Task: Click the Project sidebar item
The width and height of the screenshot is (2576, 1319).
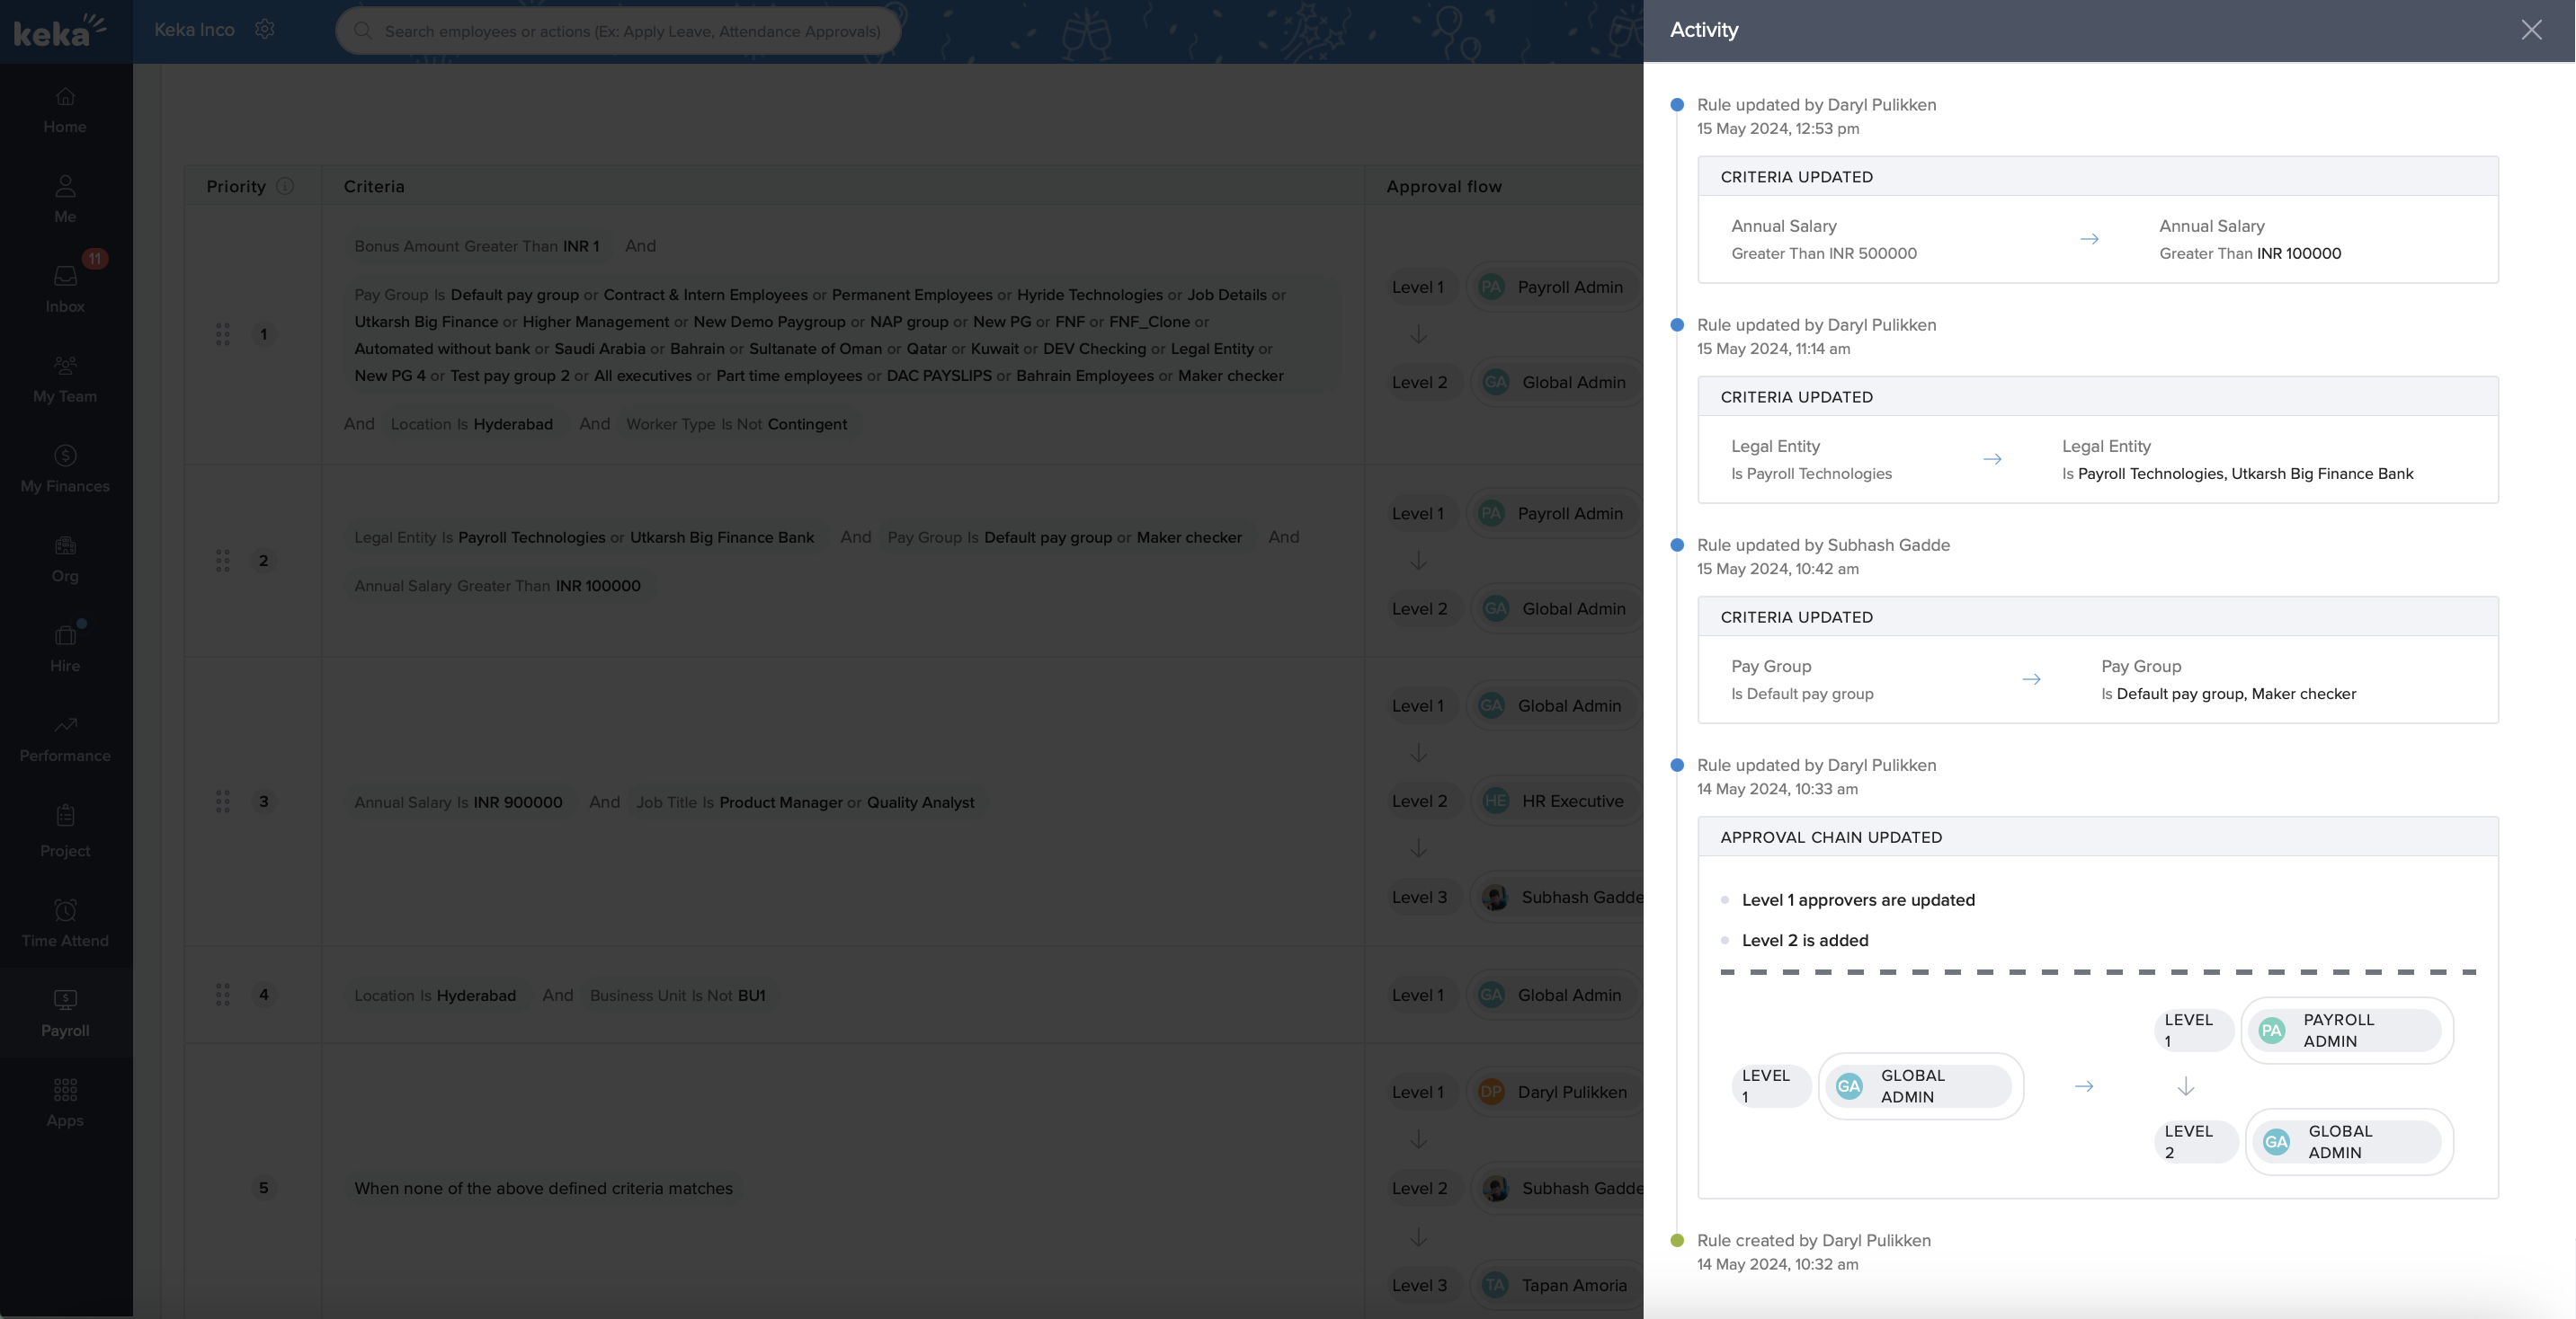Action: (x=65, y=830)
